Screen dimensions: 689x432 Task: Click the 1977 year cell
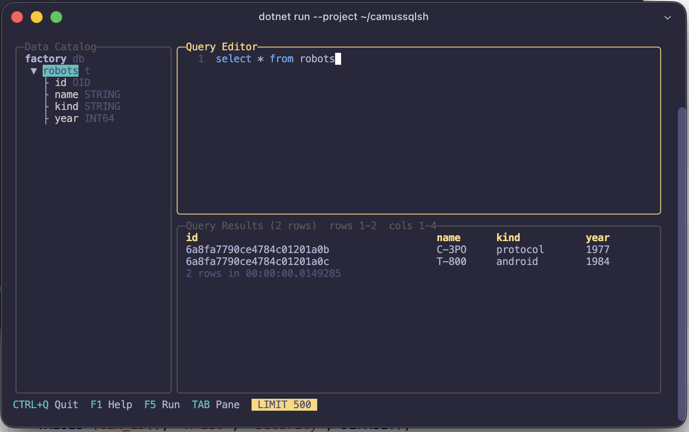pyautogui.click(x=598, y=250)
